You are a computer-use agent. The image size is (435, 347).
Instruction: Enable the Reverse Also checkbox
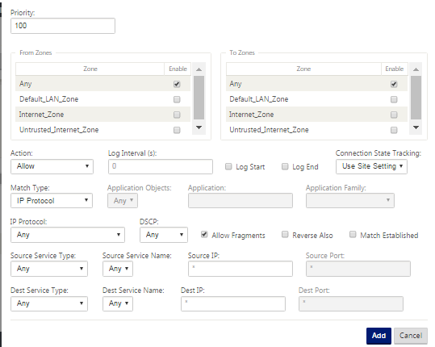coord(285,235)
